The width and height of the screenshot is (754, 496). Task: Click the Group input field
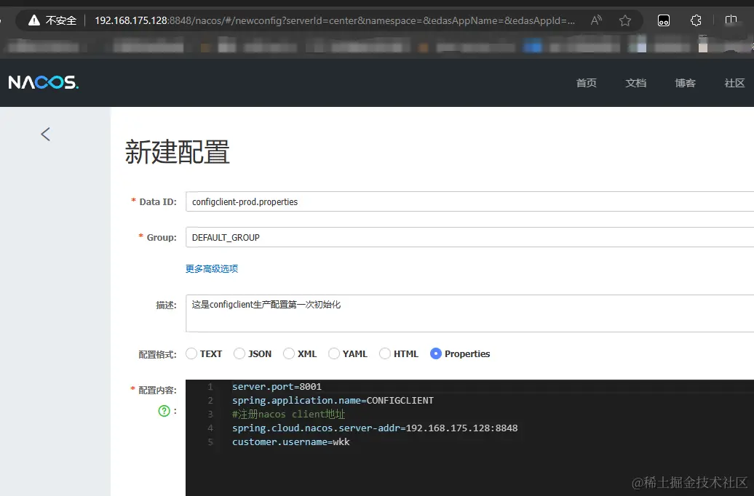470,237
